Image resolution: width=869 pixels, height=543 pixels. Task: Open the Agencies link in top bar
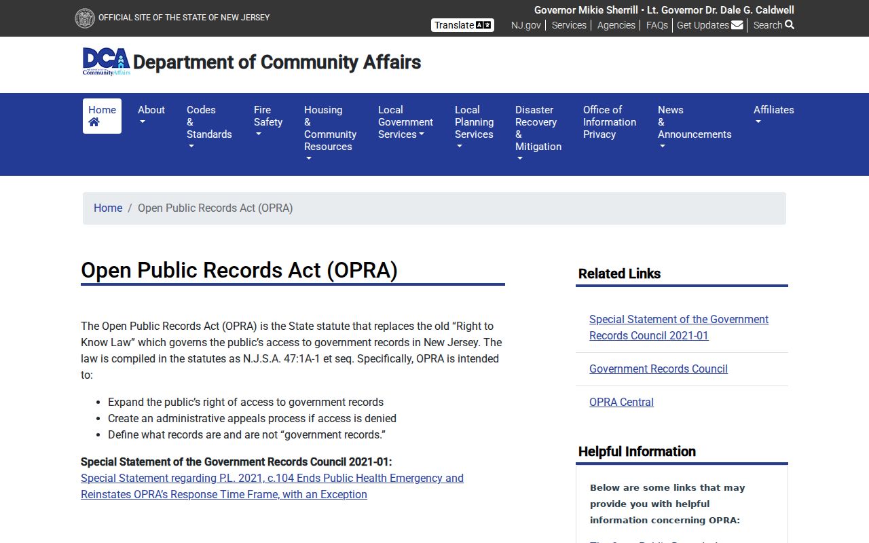[x=616, y=25]
